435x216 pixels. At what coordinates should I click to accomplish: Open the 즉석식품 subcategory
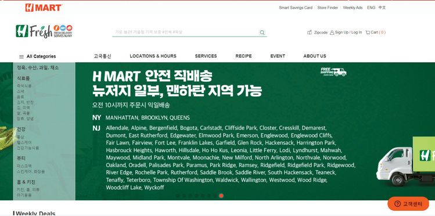tap(24, 86)
